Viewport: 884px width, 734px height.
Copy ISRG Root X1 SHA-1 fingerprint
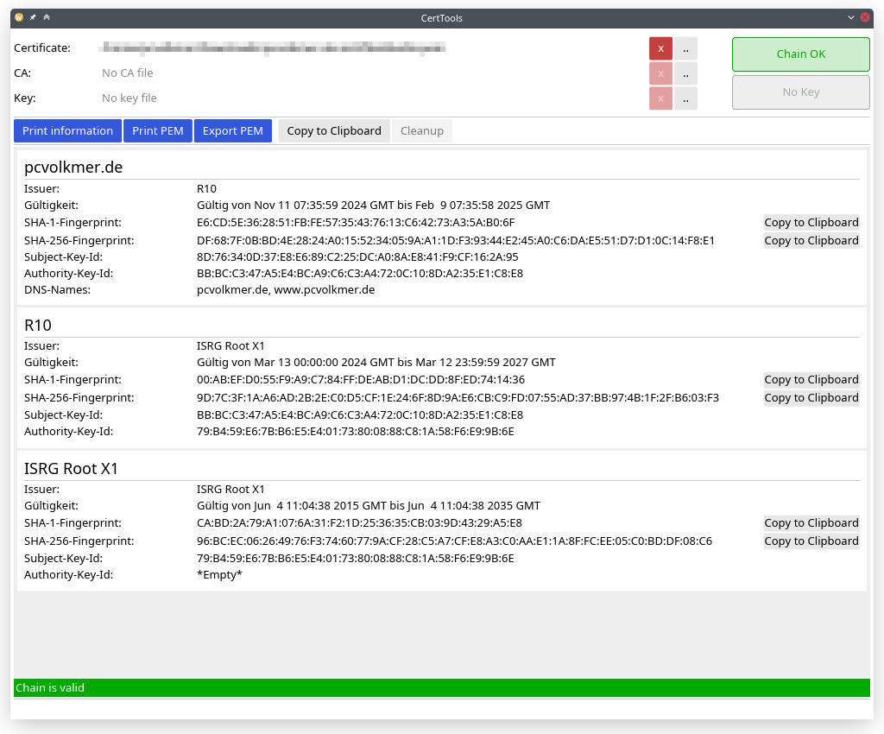tap(811, 522)
